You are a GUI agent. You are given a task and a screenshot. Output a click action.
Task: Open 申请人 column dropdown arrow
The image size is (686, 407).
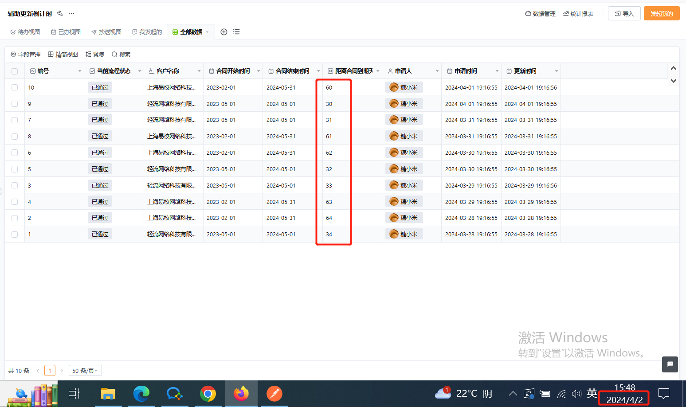pyautogui.click(x=437, y=71)
